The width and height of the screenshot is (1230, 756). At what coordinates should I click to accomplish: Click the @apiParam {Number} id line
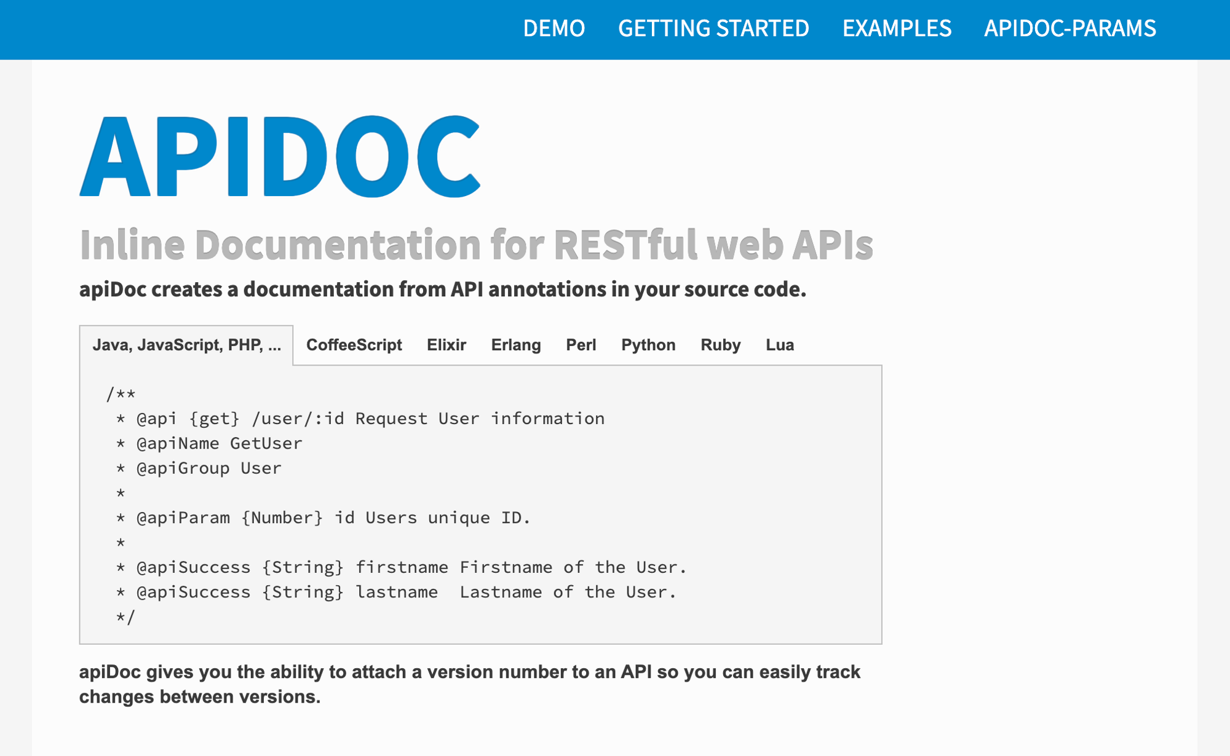pyautogui.click(x=332, y=518)
